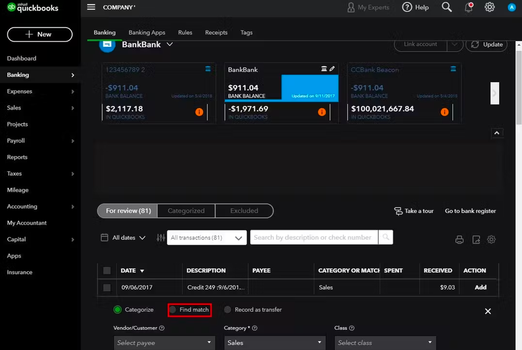Image resolution: width=522 pixels, height=350 pixels.
Task: Click orange info icon beside $2,117.18
Action: click(x=199, y=112)
